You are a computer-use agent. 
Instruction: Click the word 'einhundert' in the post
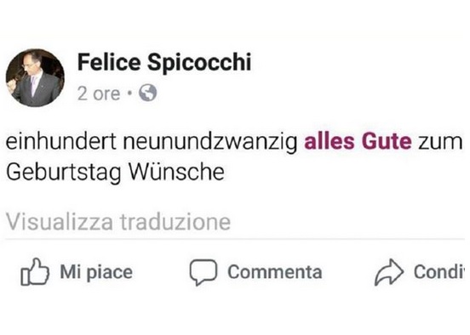61,141
